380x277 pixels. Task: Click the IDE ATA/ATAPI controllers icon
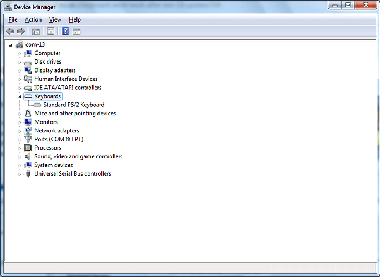(x=28, y=88)
